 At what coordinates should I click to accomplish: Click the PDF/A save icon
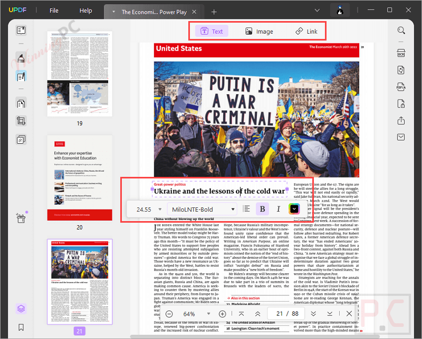click(401, 87)
